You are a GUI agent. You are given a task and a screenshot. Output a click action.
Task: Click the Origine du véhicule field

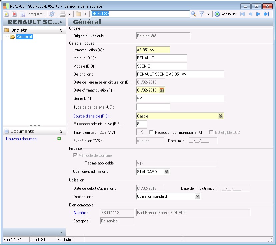coord(163,36)
